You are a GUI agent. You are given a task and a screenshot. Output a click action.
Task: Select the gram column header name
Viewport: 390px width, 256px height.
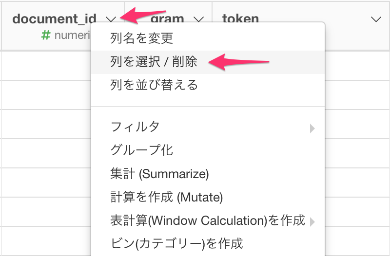pos(167,19)
